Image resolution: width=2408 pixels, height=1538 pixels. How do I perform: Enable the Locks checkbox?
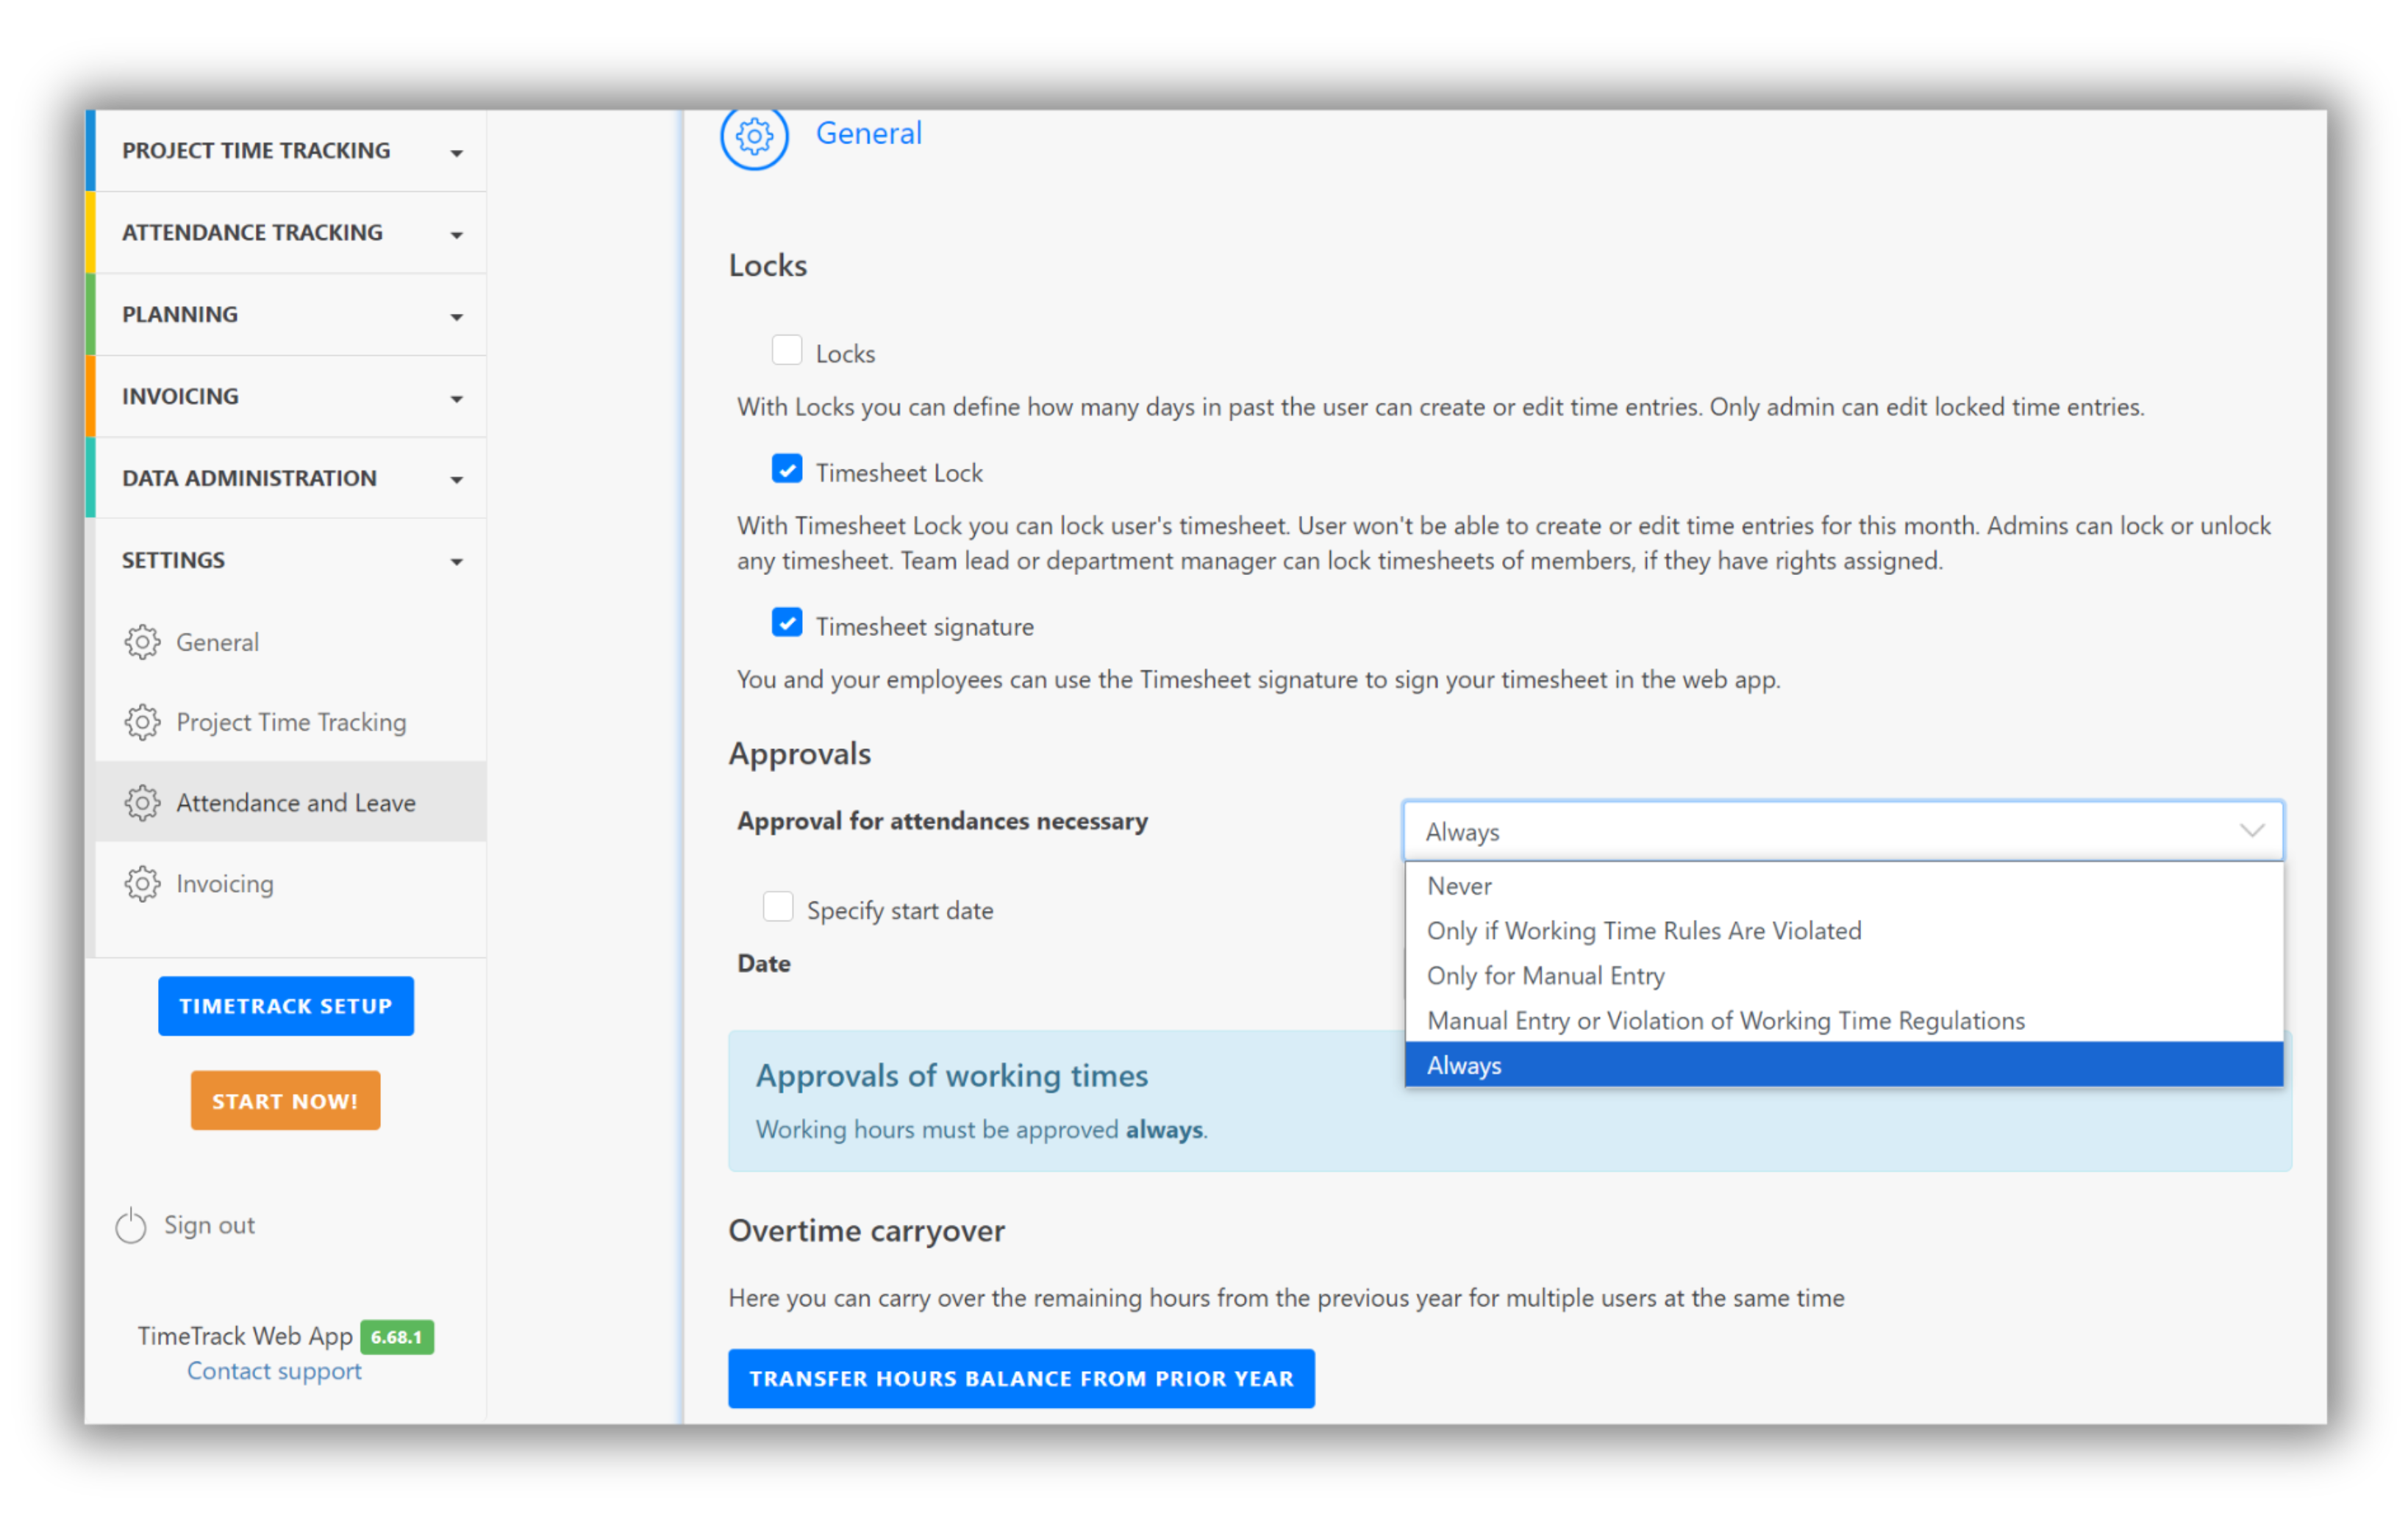click(787, 350)
